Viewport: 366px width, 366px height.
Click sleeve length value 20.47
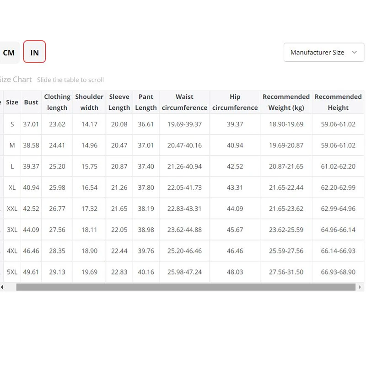[119, 145]
